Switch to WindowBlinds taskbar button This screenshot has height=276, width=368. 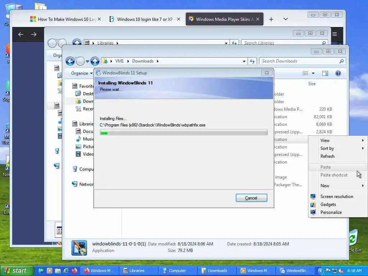pyautogui.click(x=295, y=271)
